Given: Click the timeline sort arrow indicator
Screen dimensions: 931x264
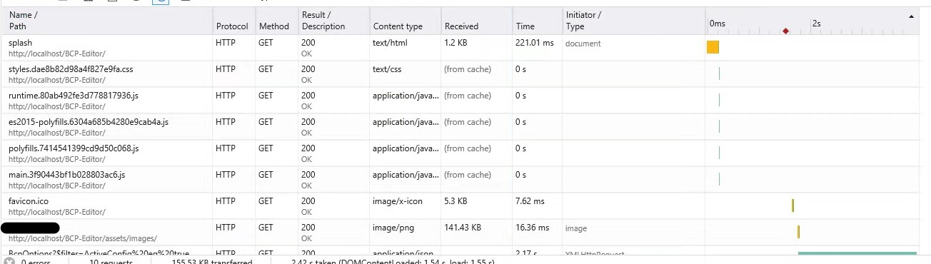Looking at the screenshot, I should [911, 16].
